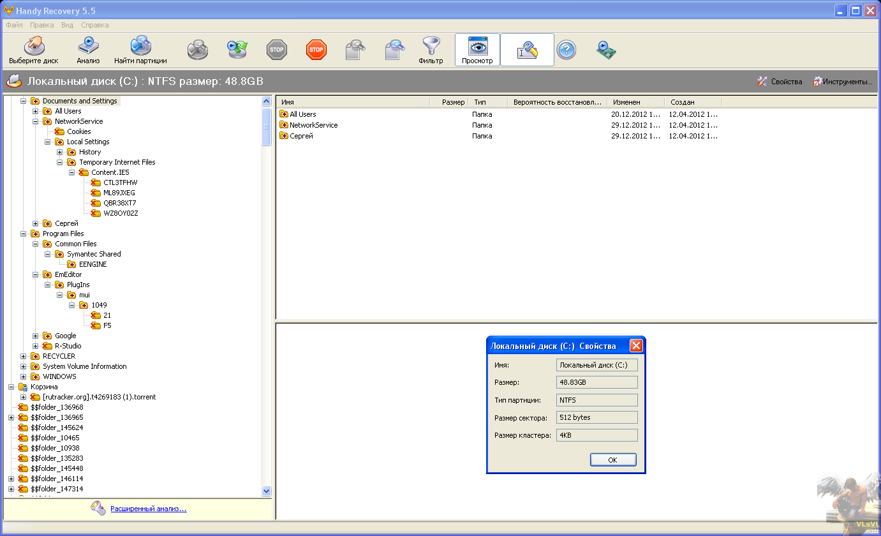Open Properties (Свойства) in the disk header
This screenshot has width=881, height=536.
point(780,82)
